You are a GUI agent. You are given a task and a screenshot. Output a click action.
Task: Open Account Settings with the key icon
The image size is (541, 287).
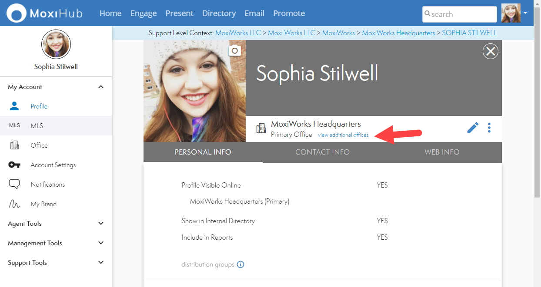(x=53, y=165)
